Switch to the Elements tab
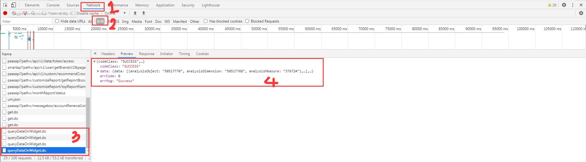Viewport: 586px width, 162px height. pos(32,5)
